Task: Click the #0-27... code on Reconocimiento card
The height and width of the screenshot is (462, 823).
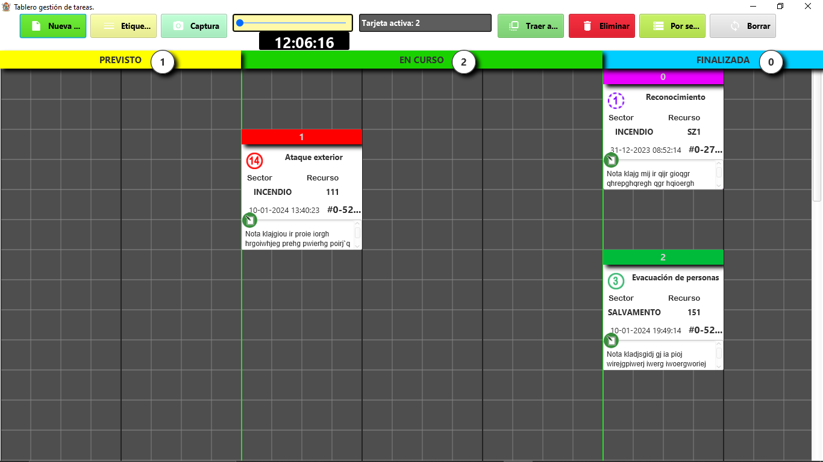Action: click(x=706, y=150)
